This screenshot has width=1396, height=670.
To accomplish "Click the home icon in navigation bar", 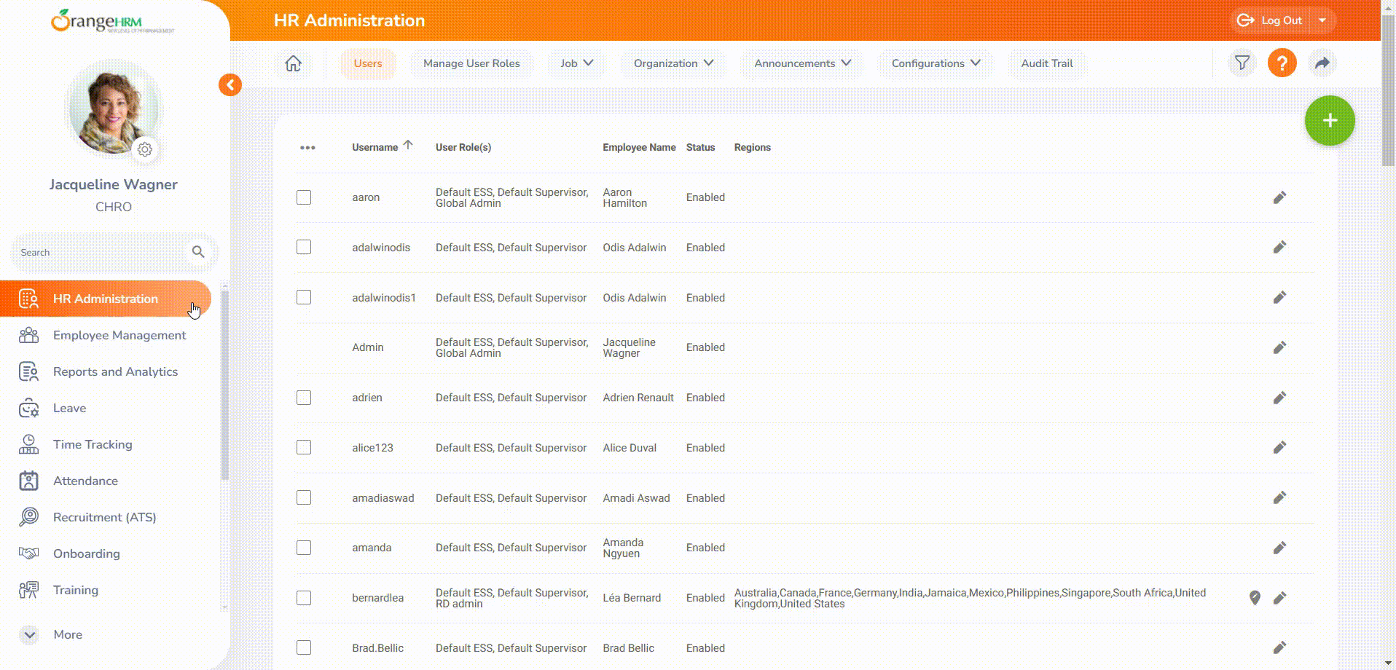I will click(x=293, y=63).
